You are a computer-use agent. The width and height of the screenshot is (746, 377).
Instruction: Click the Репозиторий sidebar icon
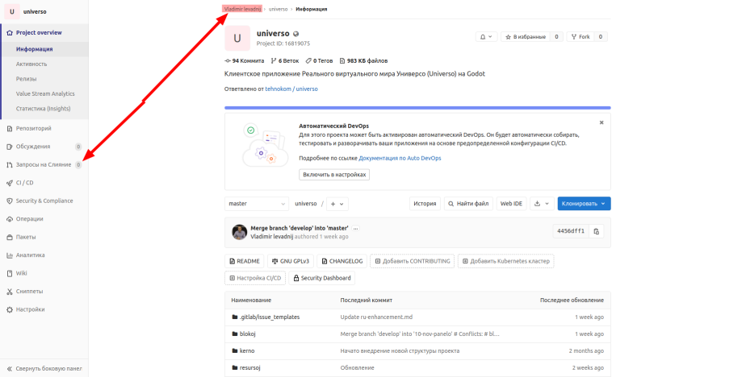10,129
